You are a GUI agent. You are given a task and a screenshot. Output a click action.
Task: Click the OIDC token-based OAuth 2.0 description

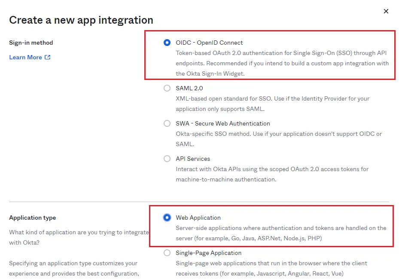coord(282,63)
